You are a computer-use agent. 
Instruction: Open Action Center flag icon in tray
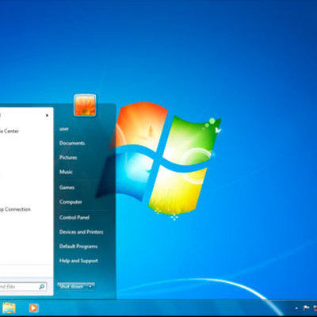point(306,307)
